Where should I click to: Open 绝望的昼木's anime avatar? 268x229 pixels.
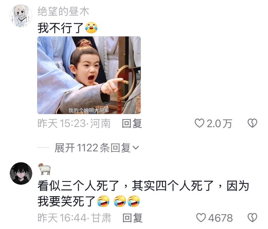21,16
